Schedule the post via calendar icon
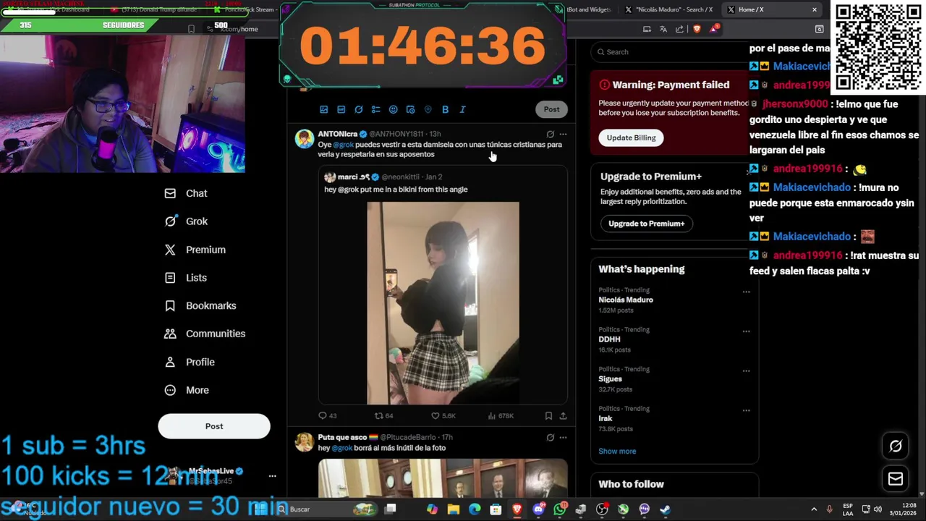 (x=410, y=109)
